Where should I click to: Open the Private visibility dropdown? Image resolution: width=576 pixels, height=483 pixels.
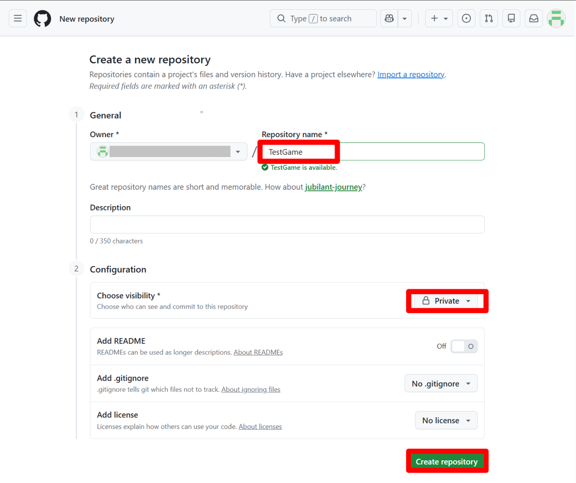click(446, 301)
